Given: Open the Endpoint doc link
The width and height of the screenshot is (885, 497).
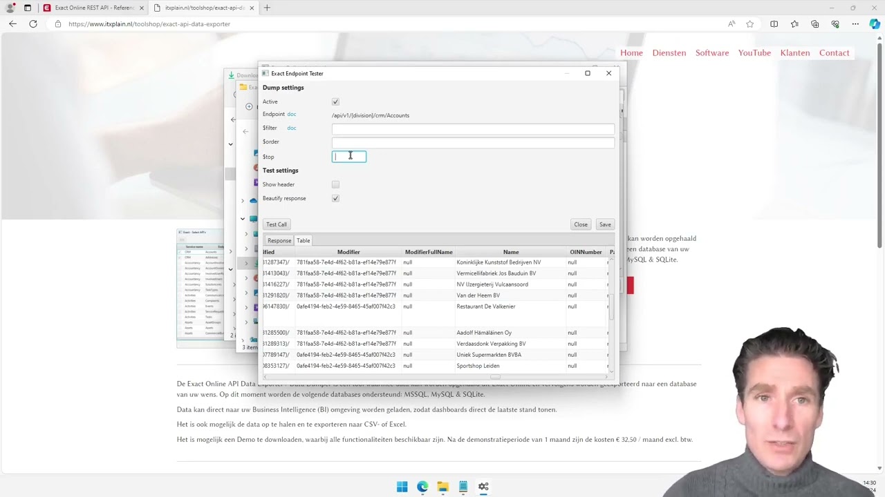Looking at the screenshot, I should pyautogui.click(x=292, y=114).
